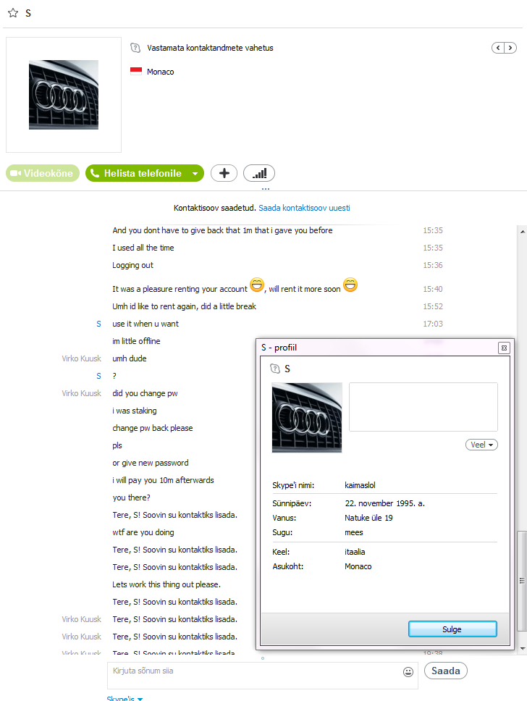Click message 'I used all the time'
The height and width of the screenshot is (701, 527).
[143, 248]
